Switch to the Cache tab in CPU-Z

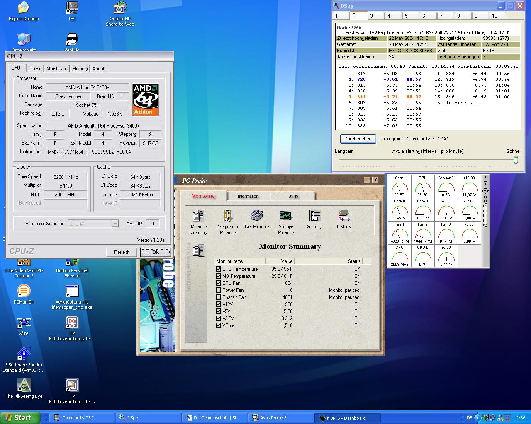35,69
